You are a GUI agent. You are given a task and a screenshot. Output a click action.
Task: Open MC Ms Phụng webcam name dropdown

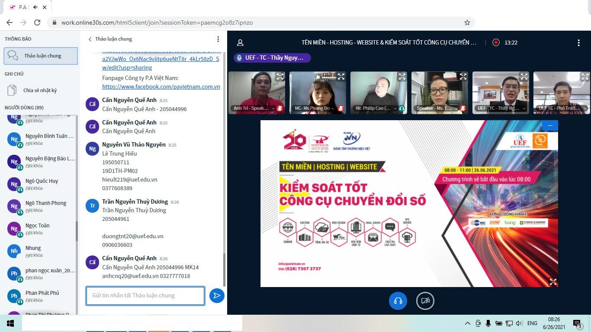(315, 109)
